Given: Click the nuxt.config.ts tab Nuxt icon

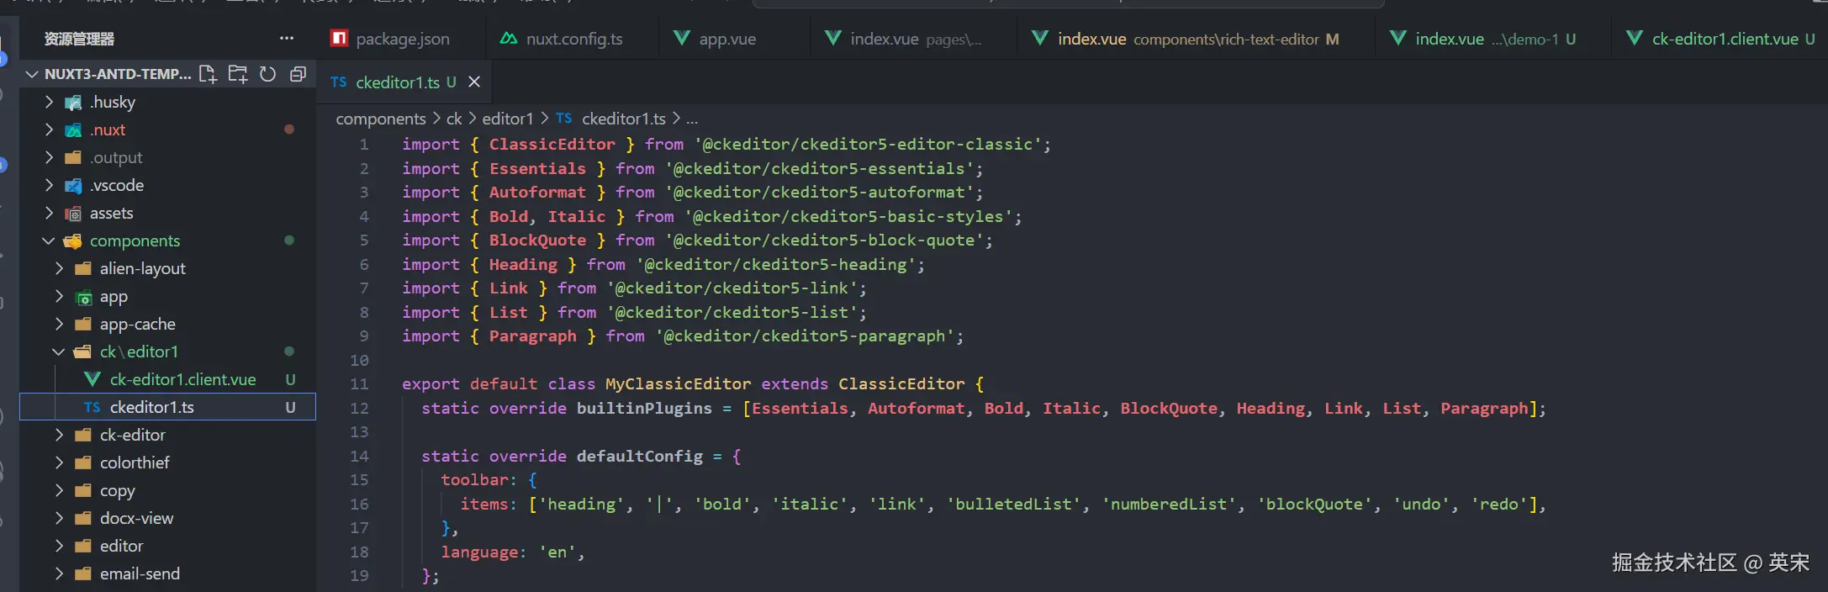Looking at the screenshot, I should click(x=509, y=38).
